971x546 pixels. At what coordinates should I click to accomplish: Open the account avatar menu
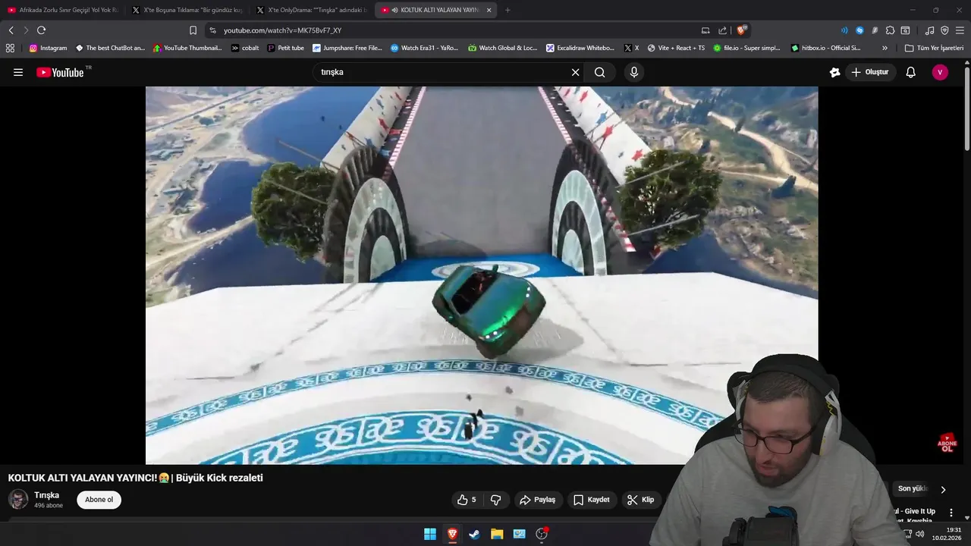[940, 72]
